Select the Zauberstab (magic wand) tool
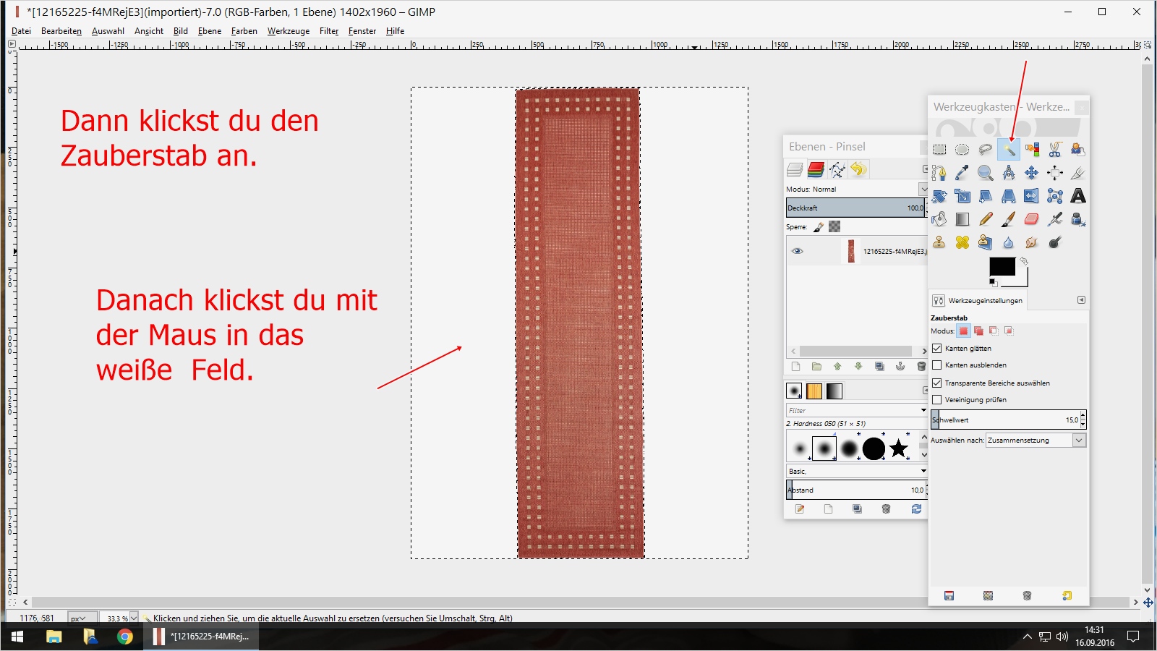Image resolution: width=1157 pixels, height=651 pixels. click(1008, 150)
